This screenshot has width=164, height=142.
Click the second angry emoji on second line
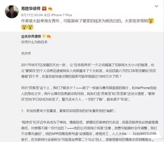30,27
